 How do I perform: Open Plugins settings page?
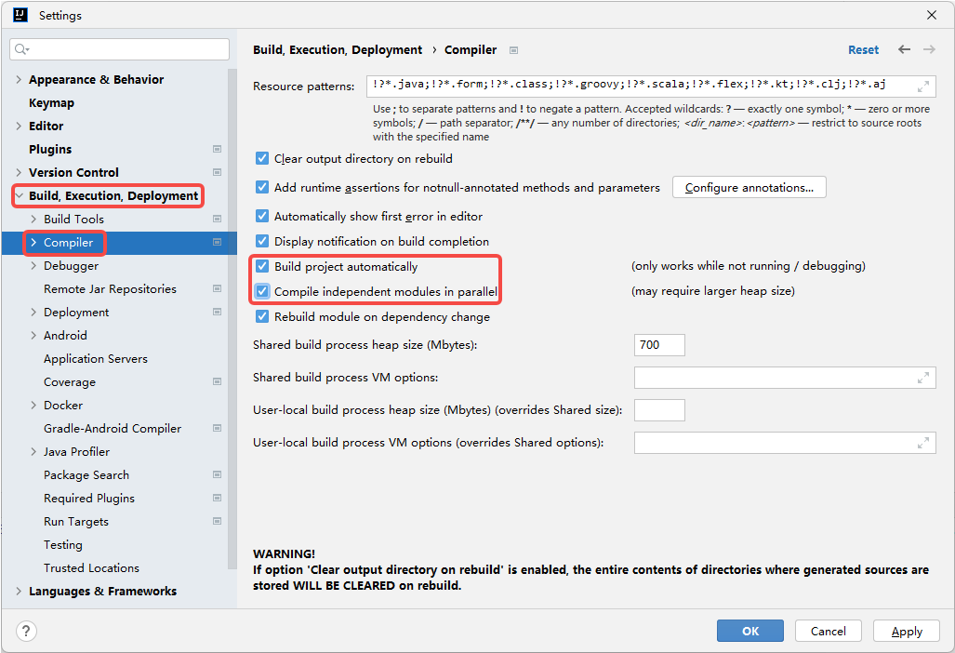click(50, 149)
